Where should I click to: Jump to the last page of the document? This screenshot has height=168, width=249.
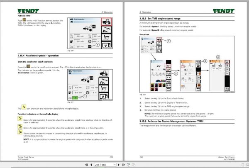[123, 165]
